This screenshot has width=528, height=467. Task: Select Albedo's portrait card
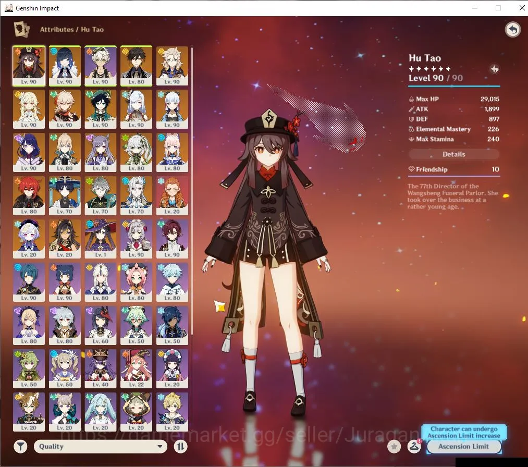172,66
